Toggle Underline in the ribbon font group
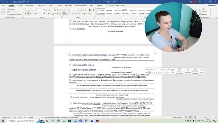This screenshot has height=123, width=218. pos(31,14)
